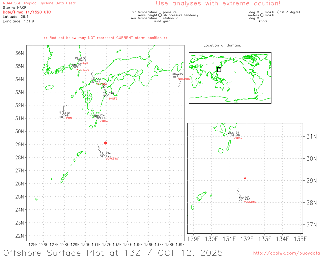Viewport: 320px width, 256px height.
Task: Click 'NOAA SSD Tropical Cyclone Data Used:' header
Action: pyautogui.click(x=39, y=3)
